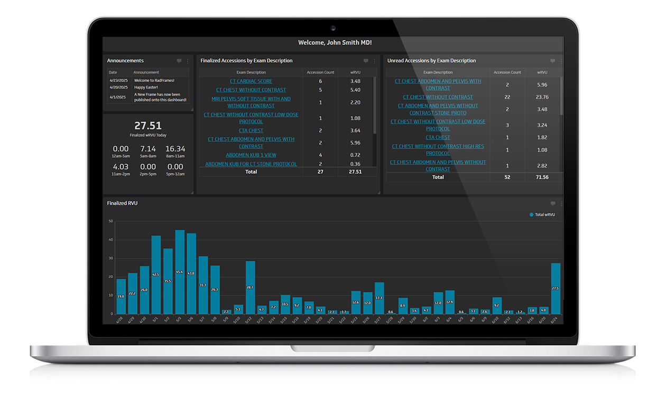The image size is (666, 399).
Task: Open kebab menu in Announcements panel
Action: point(188,61)
